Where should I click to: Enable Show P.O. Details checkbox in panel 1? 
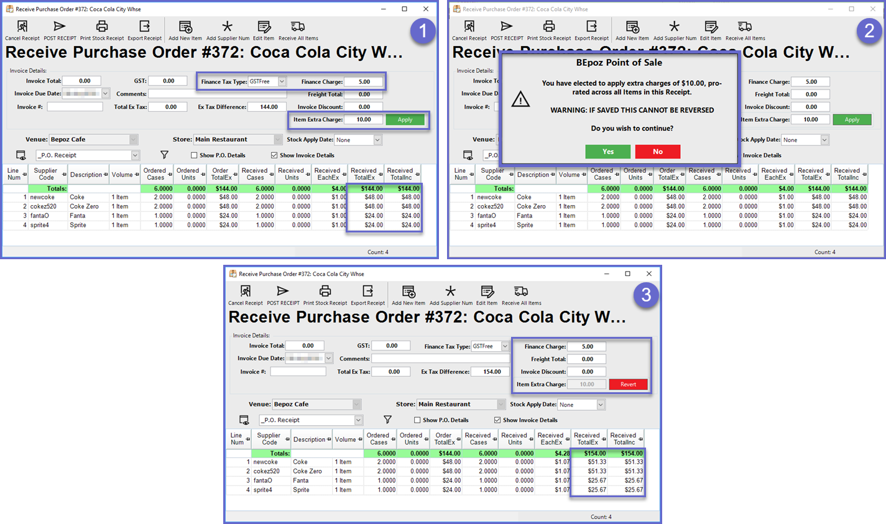point(194,155)
